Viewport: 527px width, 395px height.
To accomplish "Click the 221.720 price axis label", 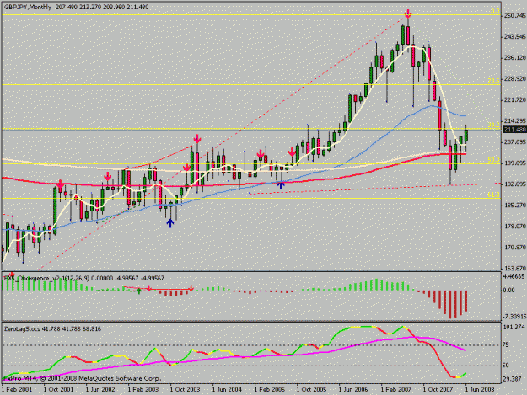I will [515, 100].
